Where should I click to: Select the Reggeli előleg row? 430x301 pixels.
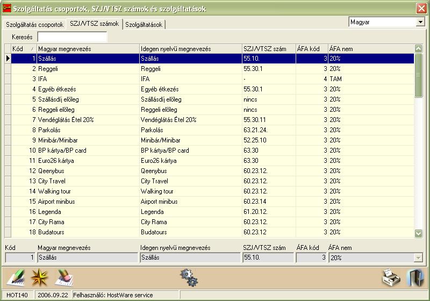[x=212, y=110]
